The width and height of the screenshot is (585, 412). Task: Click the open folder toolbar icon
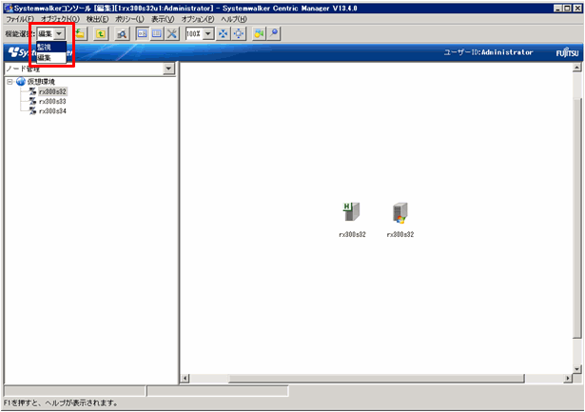(x=80, y=33)
